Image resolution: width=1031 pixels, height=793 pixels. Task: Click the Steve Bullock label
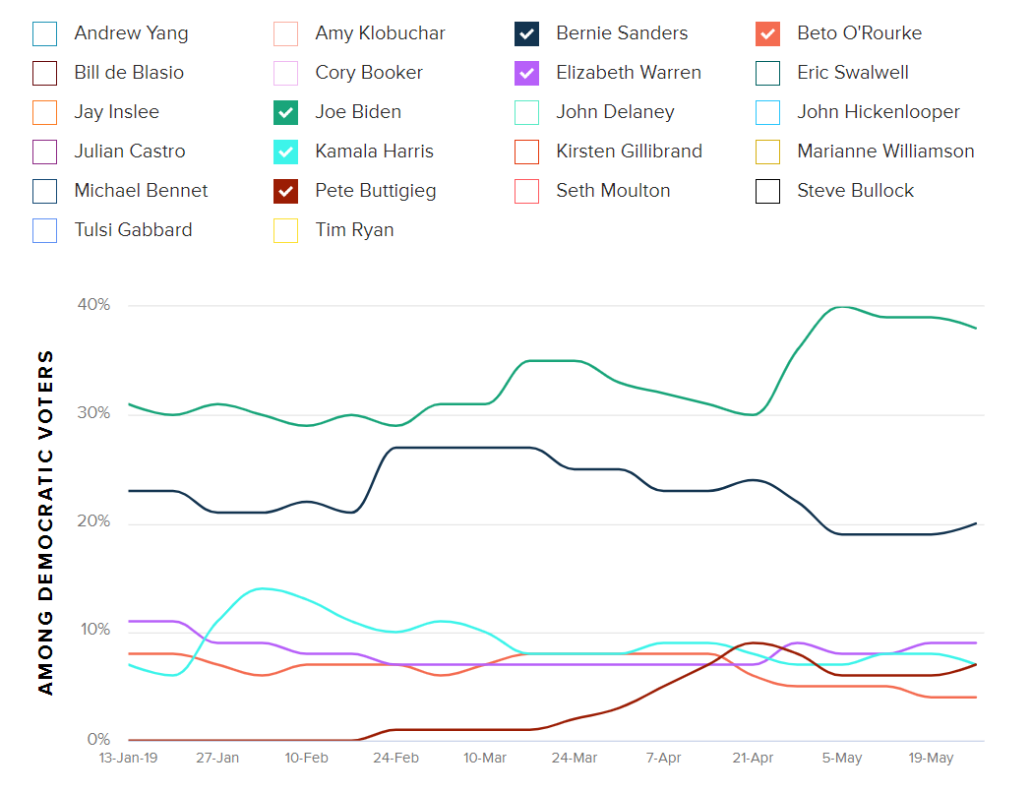[855, 191]
